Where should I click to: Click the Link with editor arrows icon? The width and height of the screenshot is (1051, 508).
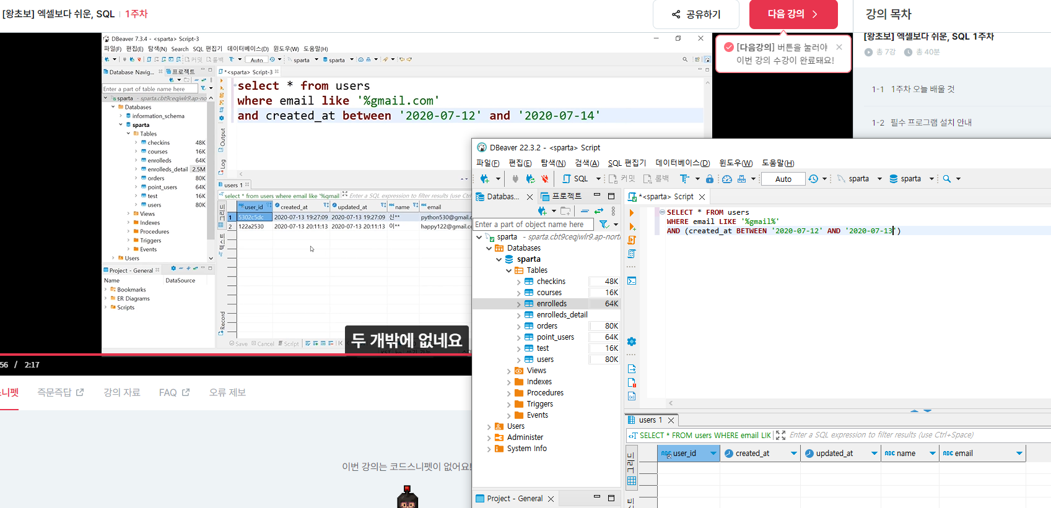click(x=599, y=211)
